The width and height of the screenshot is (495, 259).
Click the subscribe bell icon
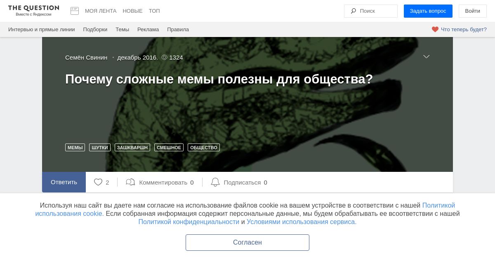click(215, 182)
